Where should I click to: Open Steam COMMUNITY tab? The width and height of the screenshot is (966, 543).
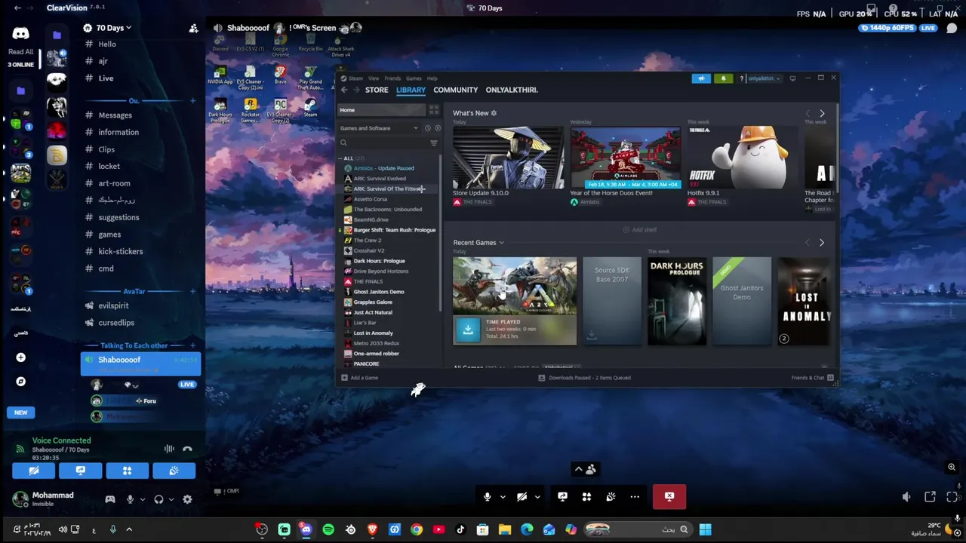(x=456, y=90)
